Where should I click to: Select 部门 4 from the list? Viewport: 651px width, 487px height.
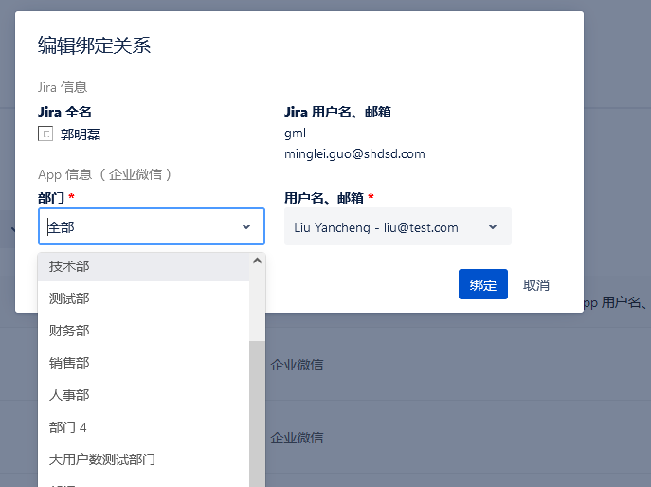coord(68,427)
